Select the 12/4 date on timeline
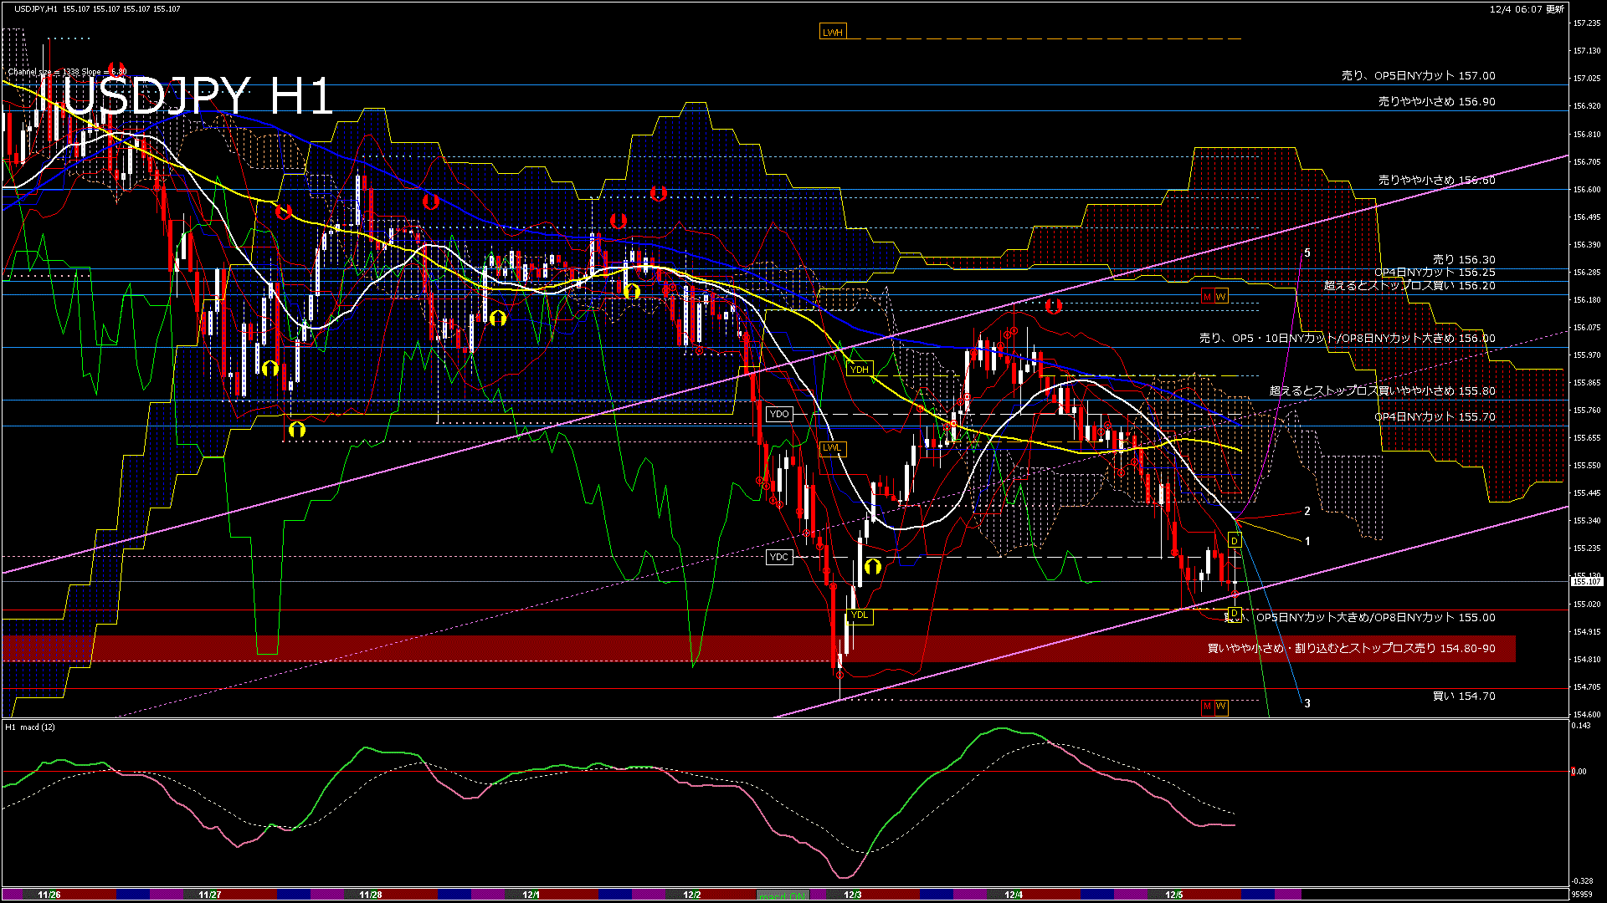This screenshot has height=903, width=1607. pos(1013,895)
